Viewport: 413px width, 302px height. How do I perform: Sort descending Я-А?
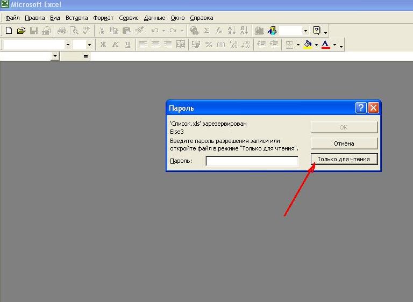tap(244, 31)
